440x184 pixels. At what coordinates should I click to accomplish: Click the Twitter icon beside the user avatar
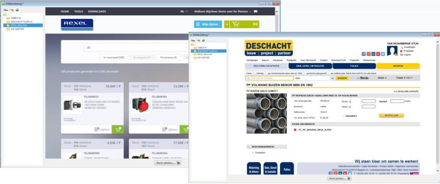point(383,54)
